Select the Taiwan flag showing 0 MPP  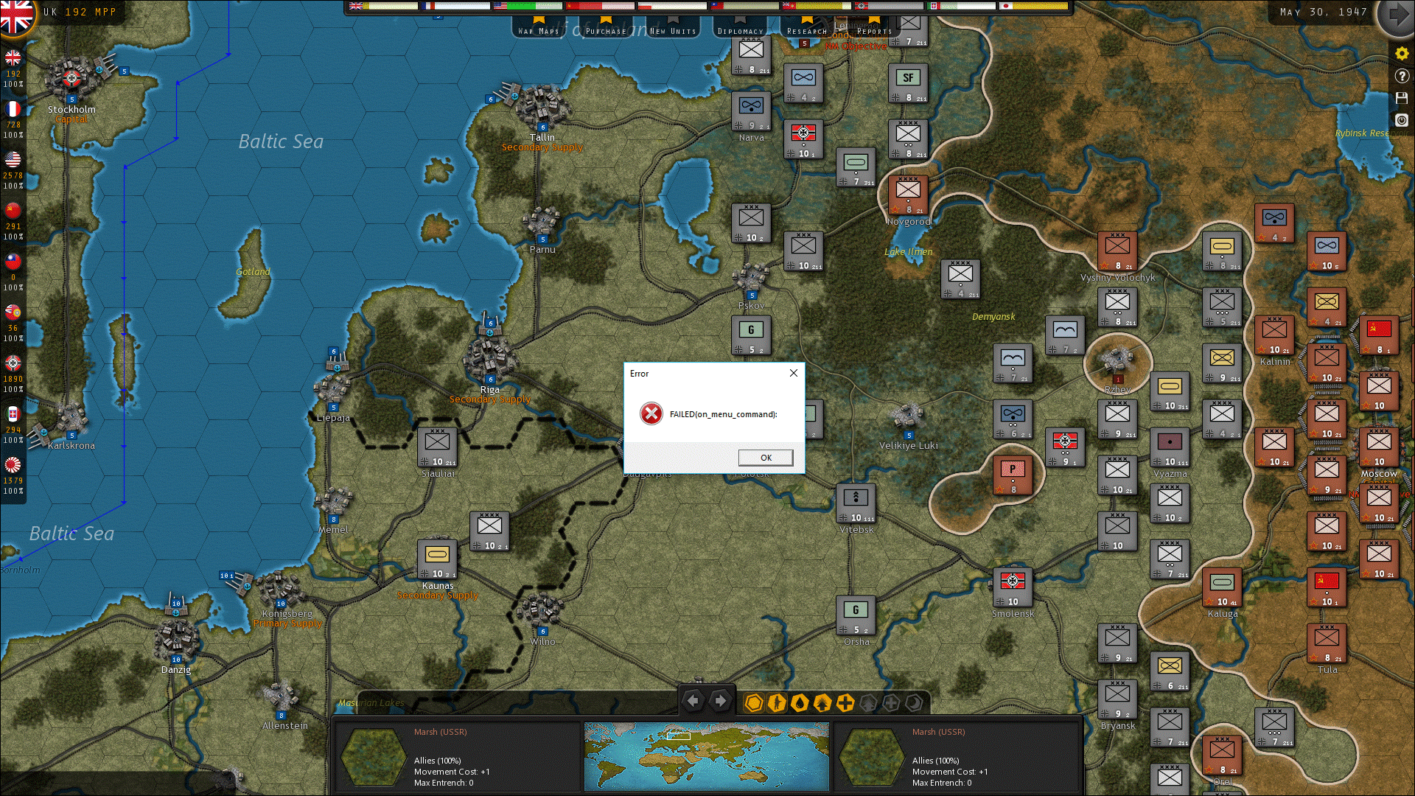(13, 262)
